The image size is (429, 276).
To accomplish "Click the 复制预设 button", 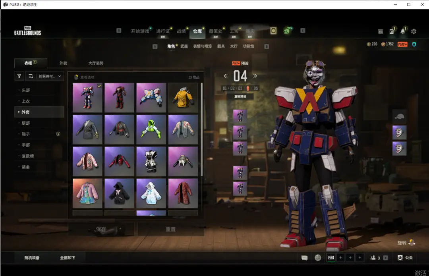I will point(240,97).
